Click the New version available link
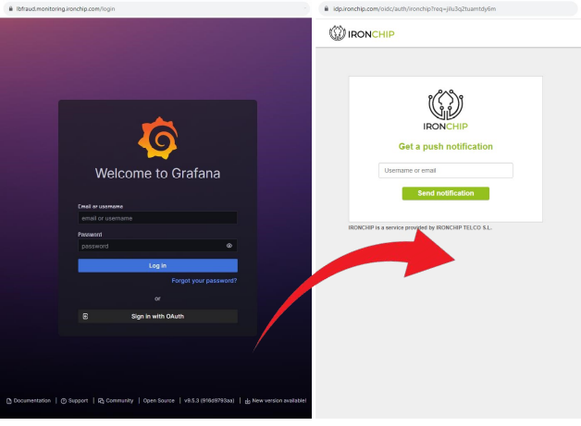The height and width of the screenshot is (426, 581). pyautogui.click(x=276, y=401)
